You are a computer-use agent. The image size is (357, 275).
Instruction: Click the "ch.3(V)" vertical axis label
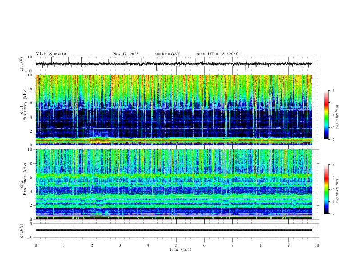22,231
